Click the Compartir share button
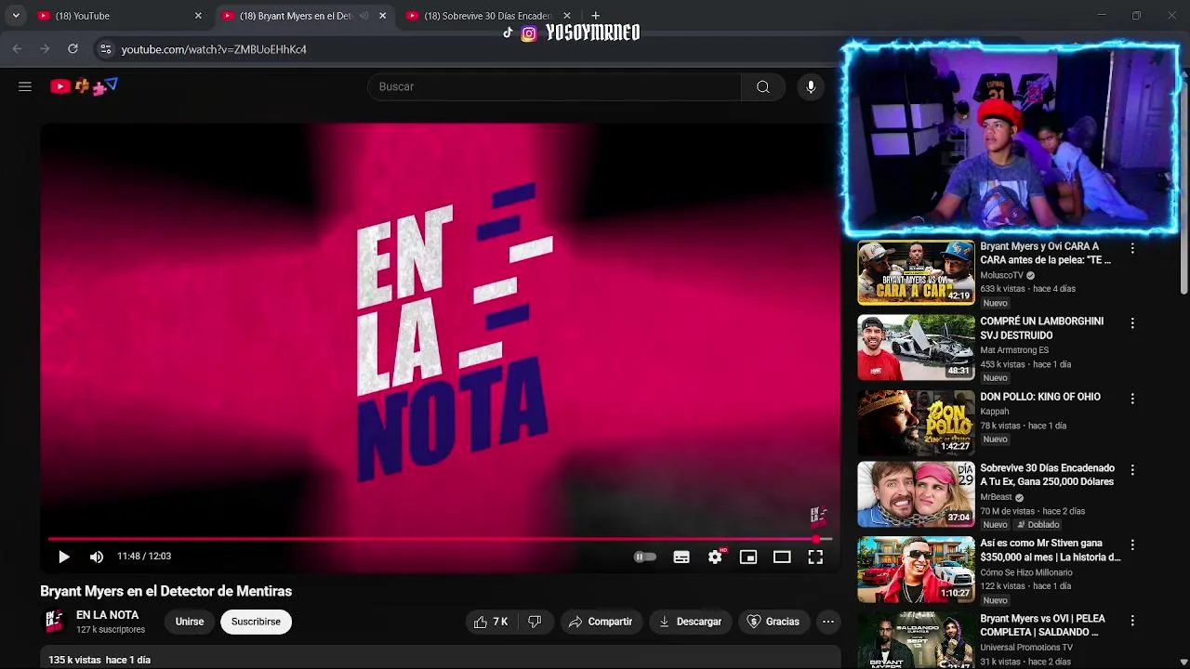 (x=602, y=622)
